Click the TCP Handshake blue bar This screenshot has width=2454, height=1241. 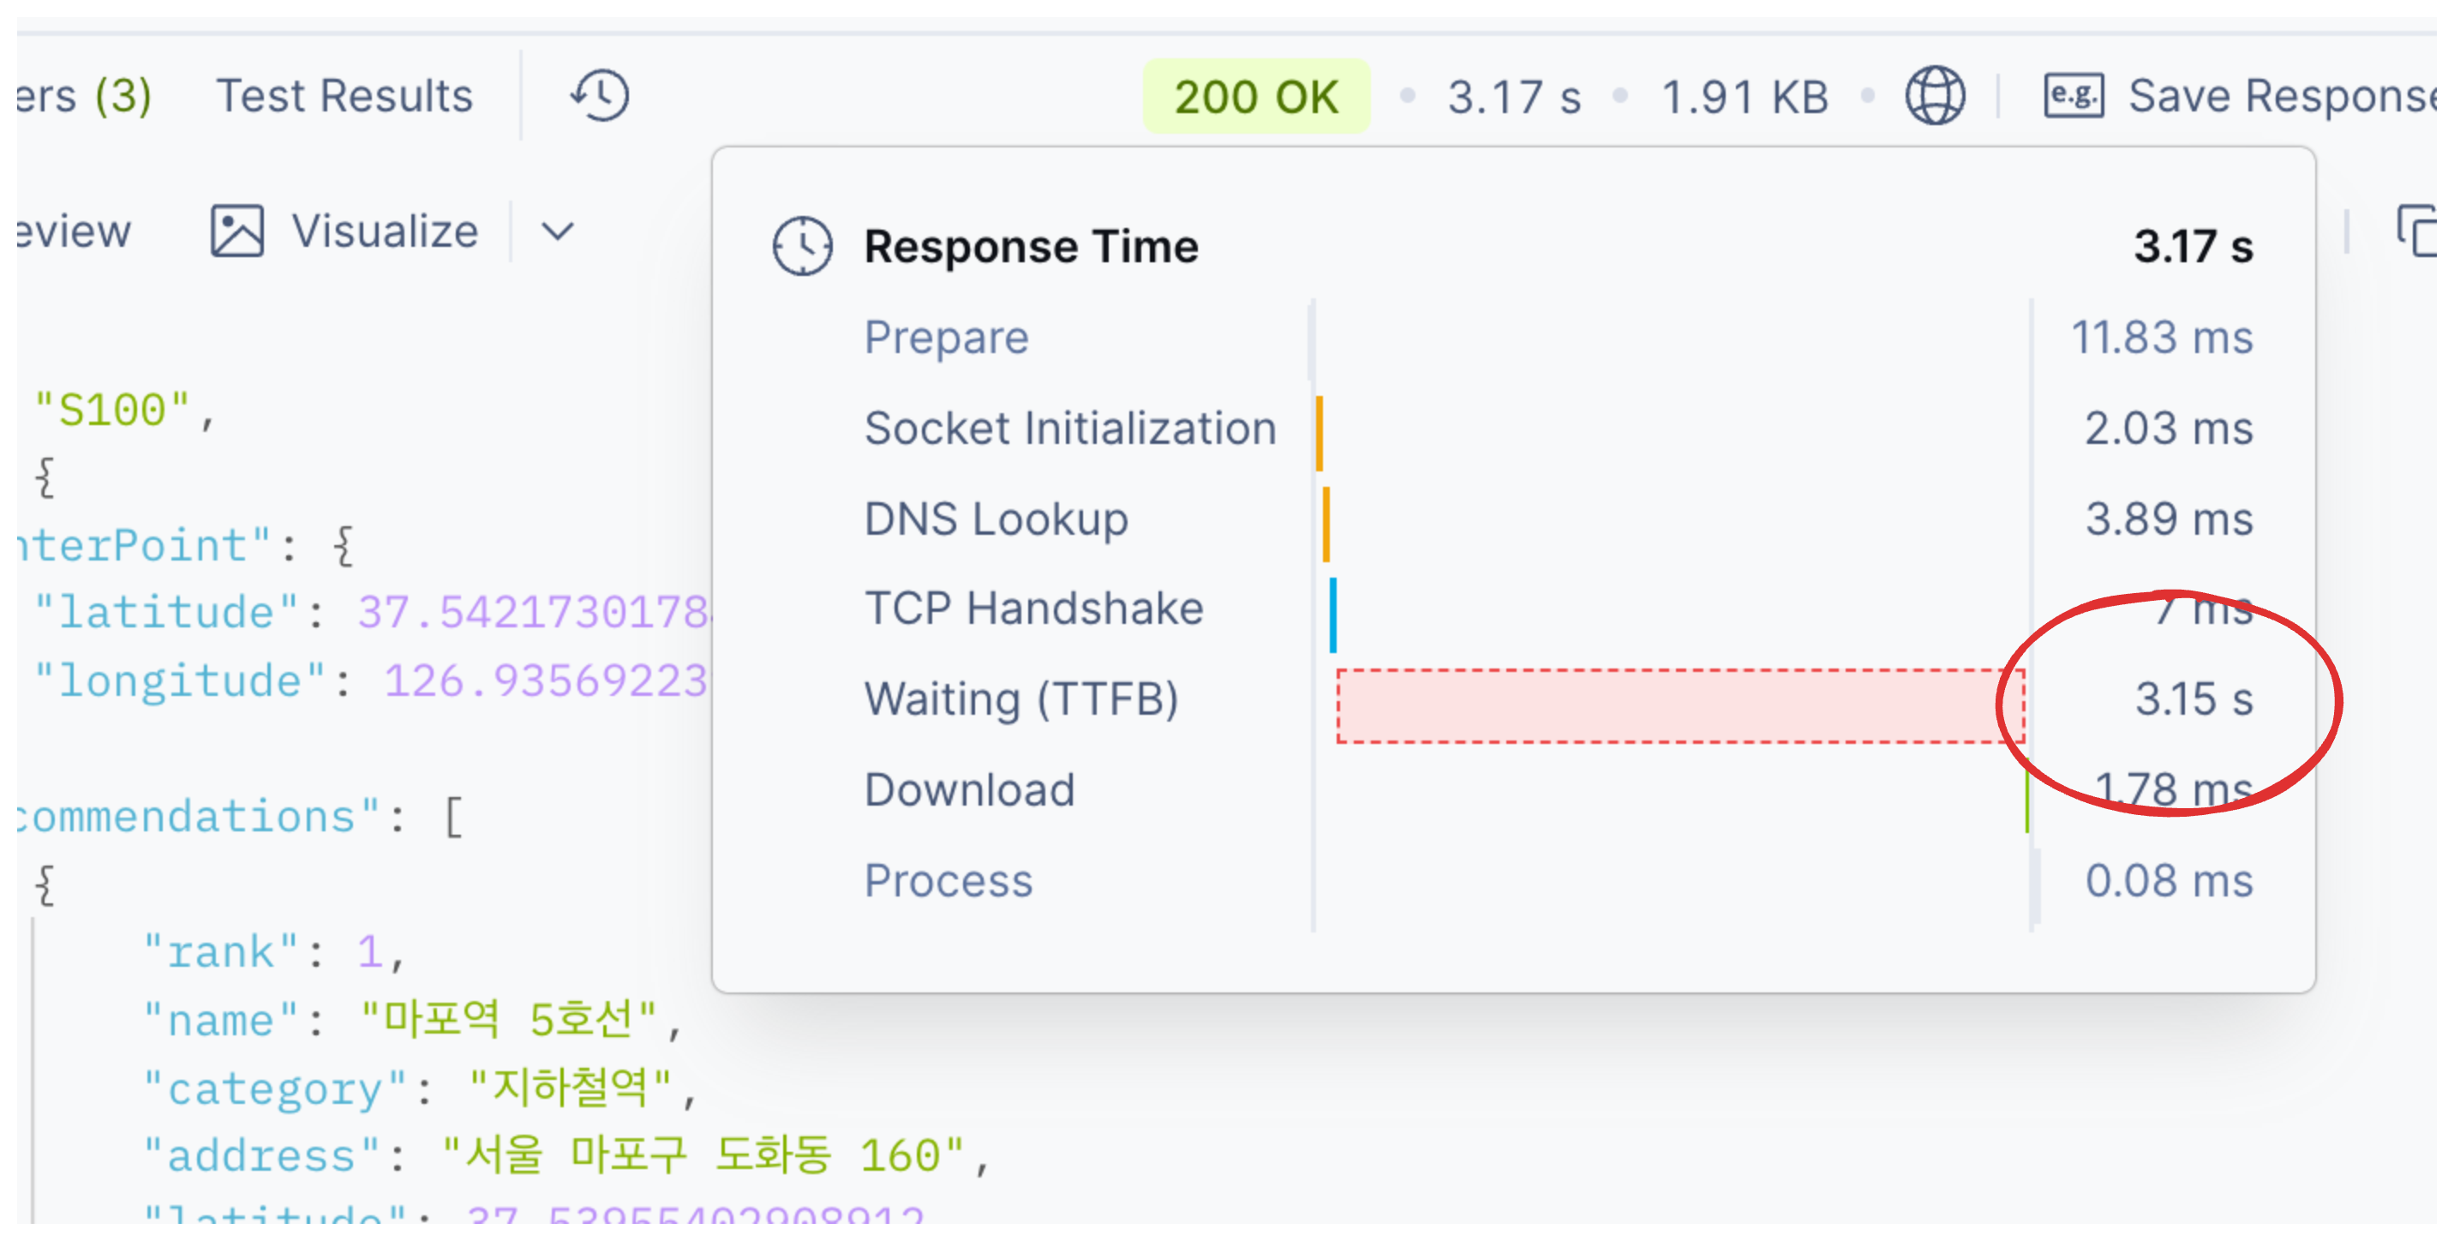pos(1332,615)
